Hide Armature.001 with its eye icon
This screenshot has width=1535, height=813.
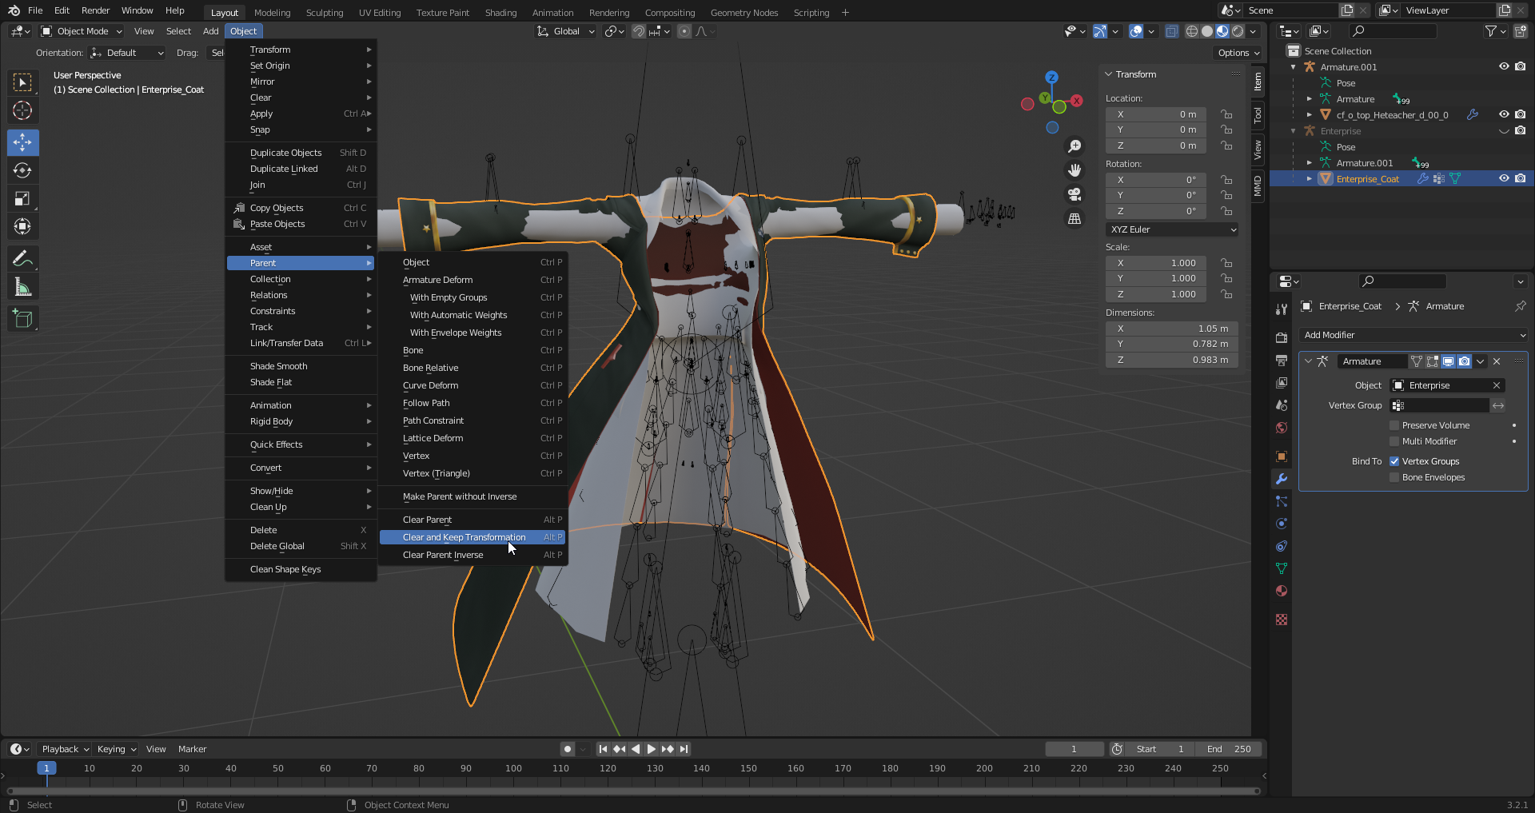[1504, 66]
